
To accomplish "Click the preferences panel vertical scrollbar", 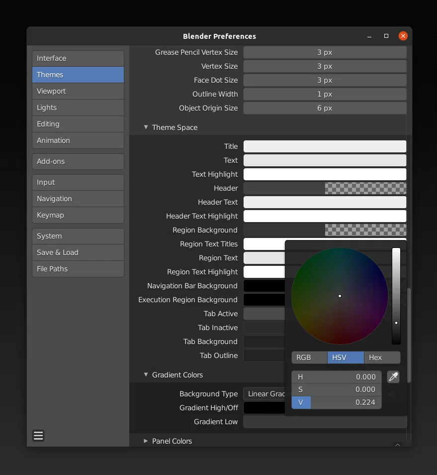I will click(x=409, y=335).
